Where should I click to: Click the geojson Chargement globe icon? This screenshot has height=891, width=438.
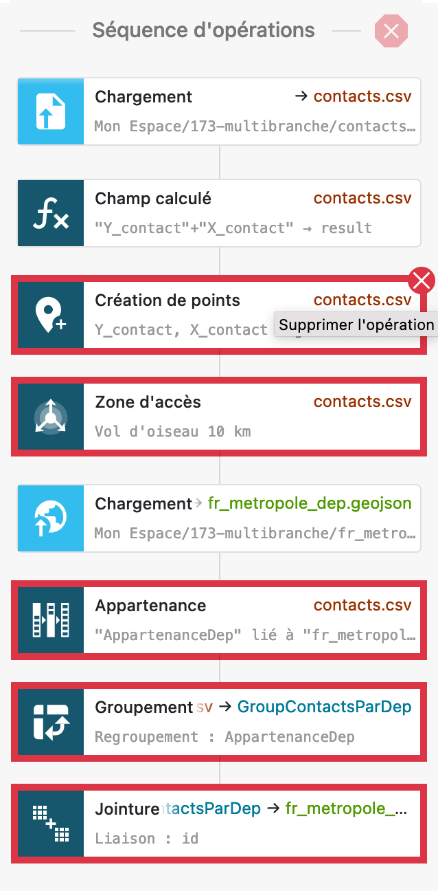pyautogui.click(x=51, y=518)
